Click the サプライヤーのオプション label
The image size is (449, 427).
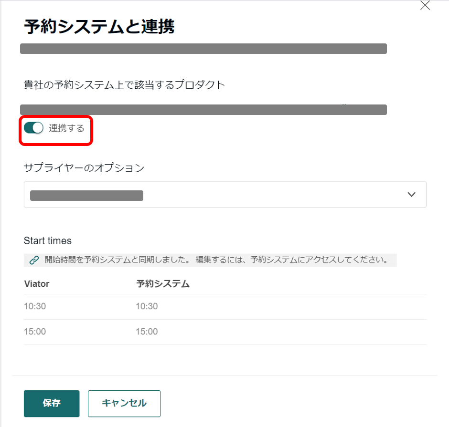tap(84, 167)
